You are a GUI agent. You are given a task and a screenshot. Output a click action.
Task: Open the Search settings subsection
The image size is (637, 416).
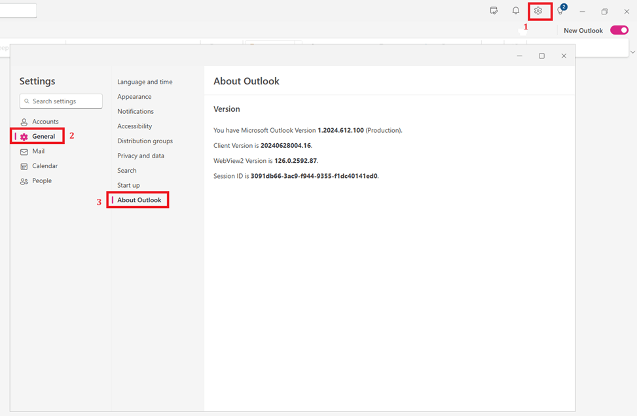pyautogui.click(x=127, y=171)
